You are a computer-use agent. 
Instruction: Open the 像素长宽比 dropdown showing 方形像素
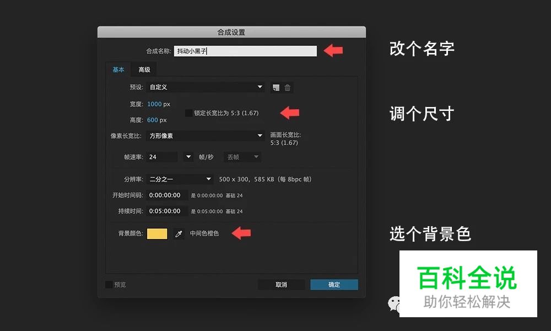coord(205,135)
